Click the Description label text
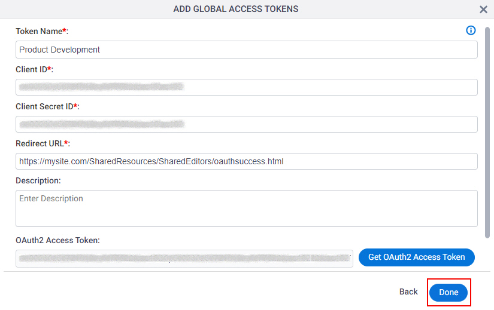The height and width of the screenshot is (310, 494). pyautogui.click(x=38, y=181)
